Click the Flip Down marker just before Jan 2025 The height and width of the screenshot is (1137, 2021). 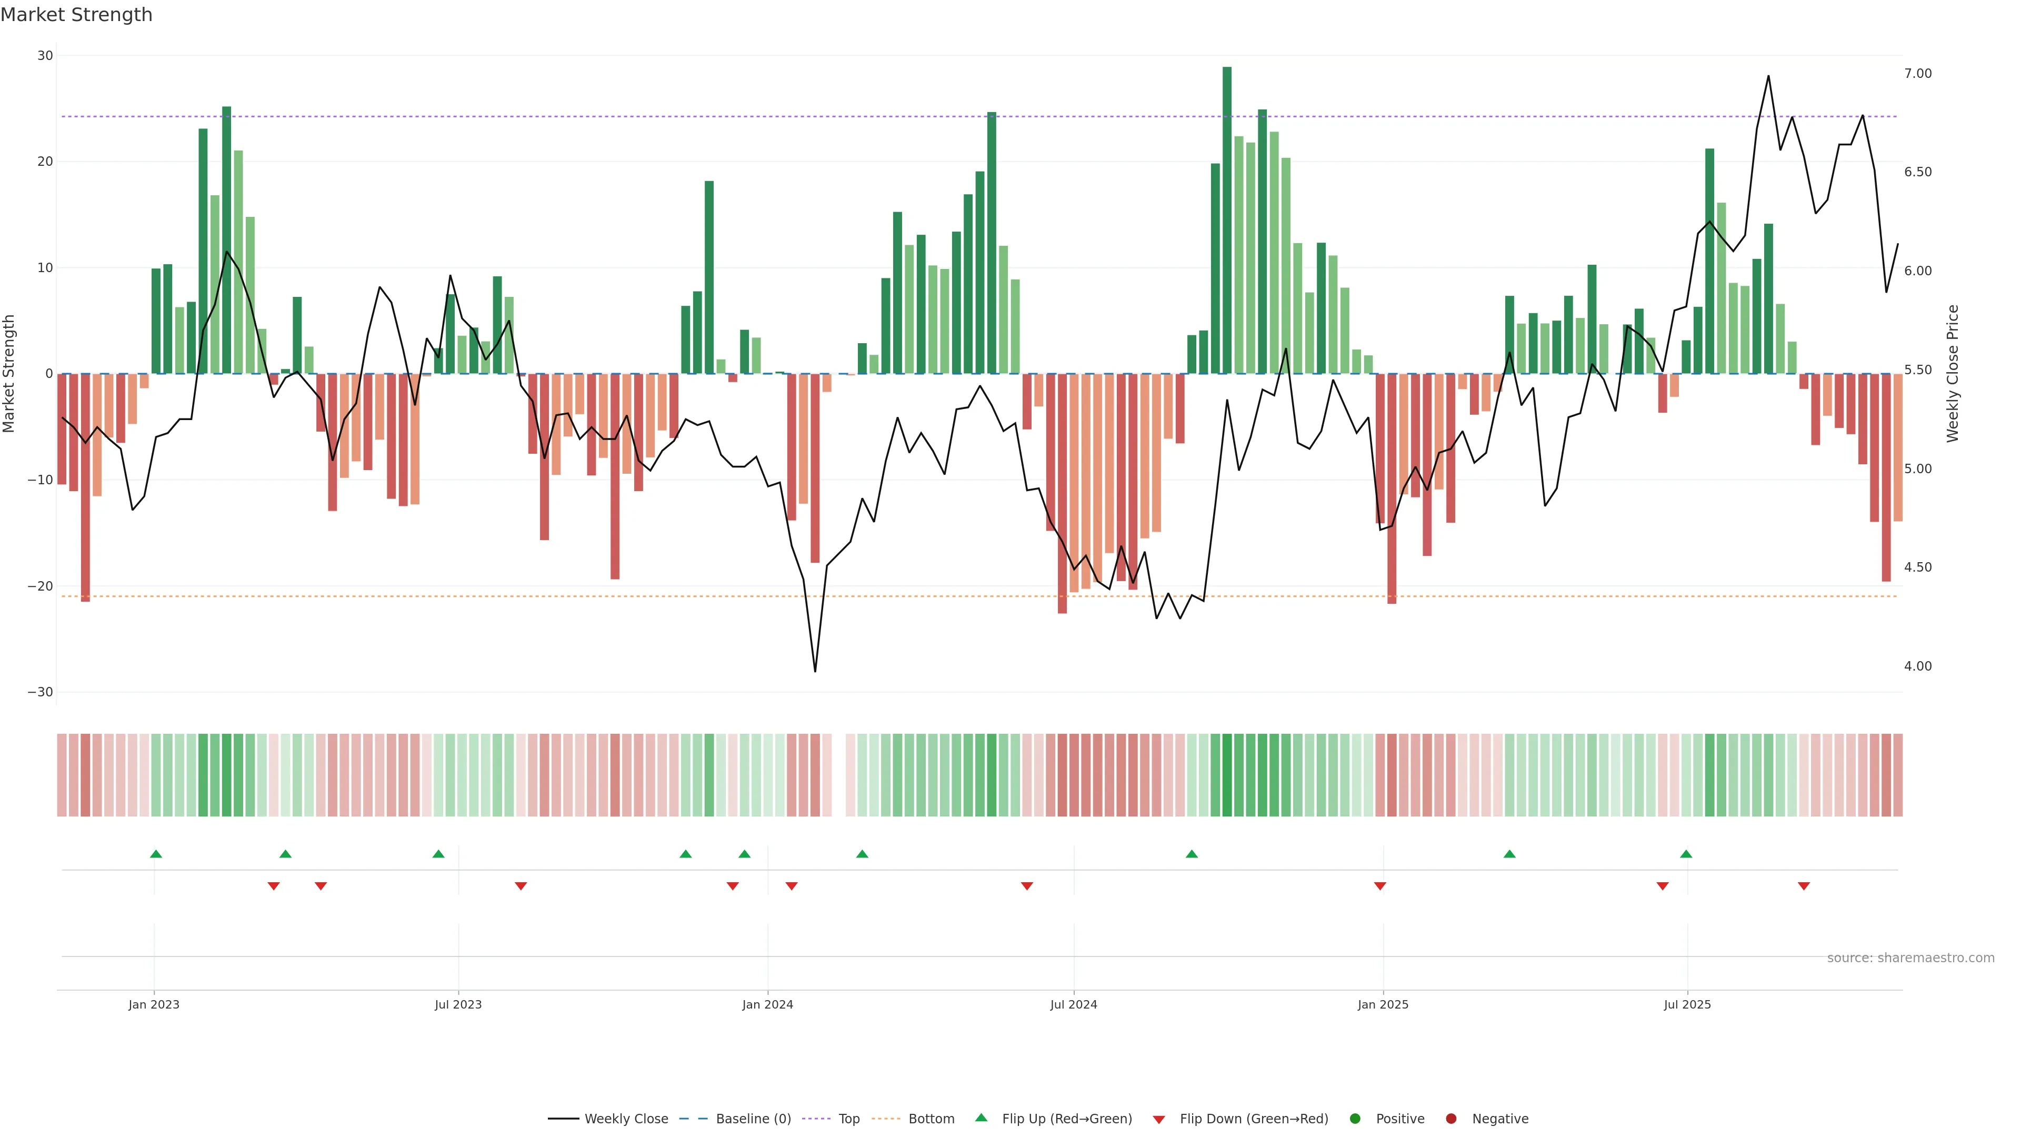(x=1380, y=886)
